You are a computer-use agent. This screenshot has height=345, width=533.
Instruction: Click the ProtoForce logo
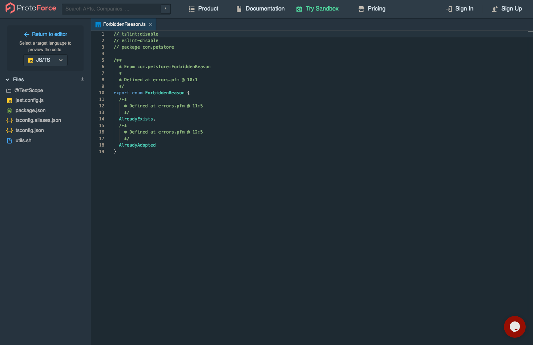[31, 8]
